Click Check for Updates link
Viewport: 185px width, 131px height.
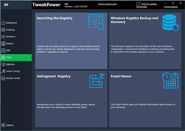[149, 4]
